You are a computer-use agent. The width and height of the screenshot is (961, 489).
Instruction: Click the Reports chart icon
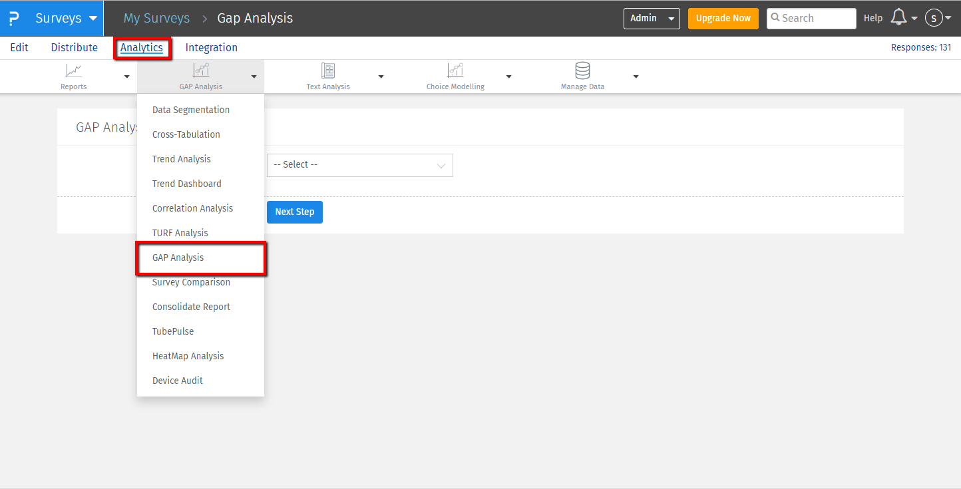(73, 71)
